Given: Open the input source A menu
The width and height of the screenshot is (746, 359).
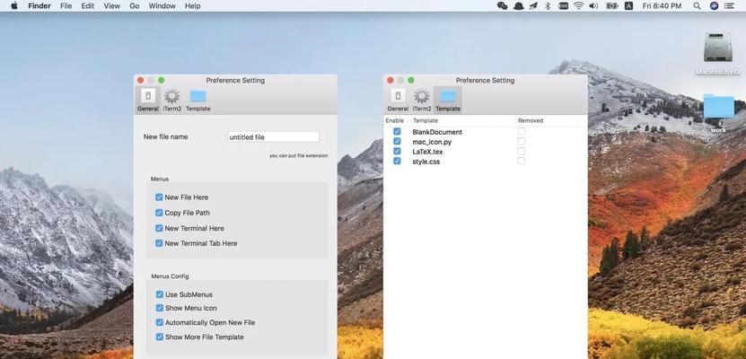Looking at the screenshot, I should [x=628, y=5].
